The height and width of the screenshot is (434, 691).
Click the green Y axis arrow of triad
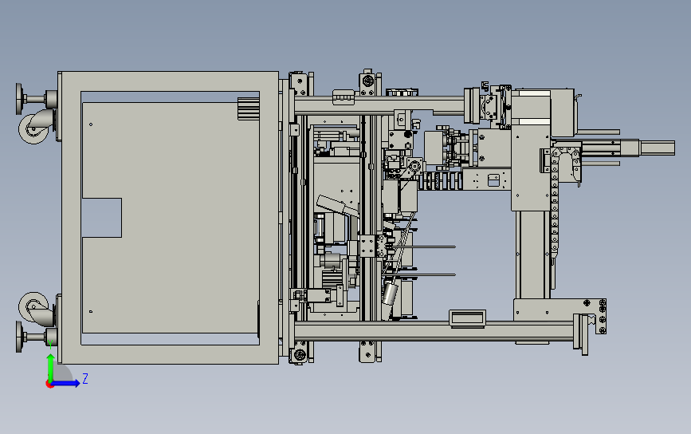[51, 367]
